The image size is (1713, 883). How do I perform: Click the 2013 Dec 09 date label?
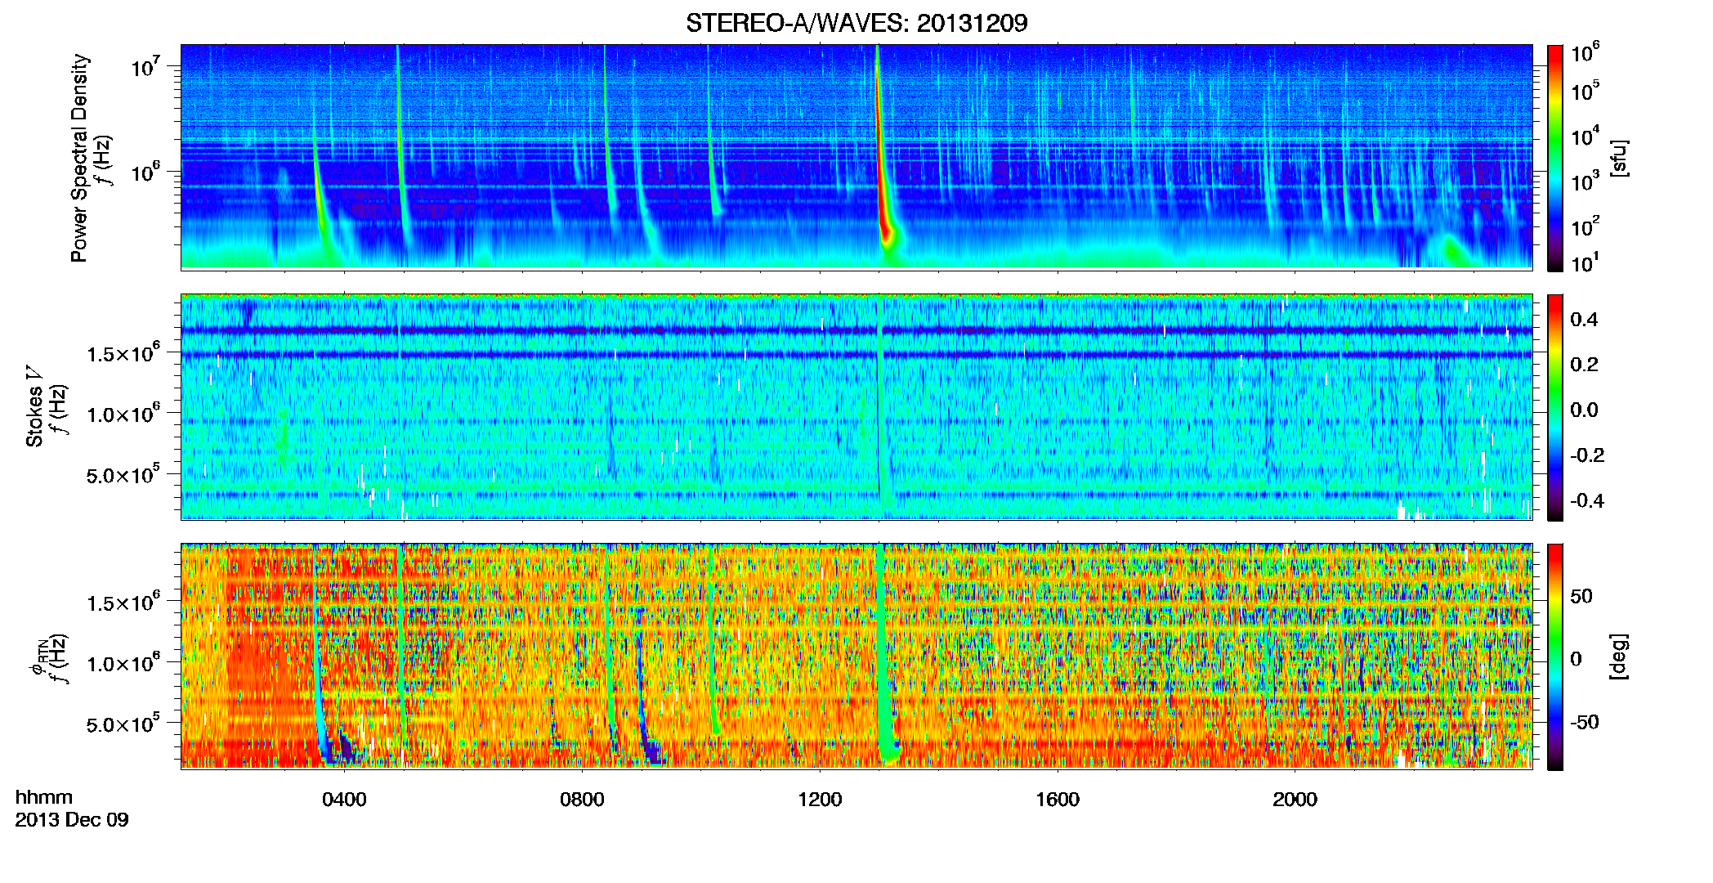(72, 819)
